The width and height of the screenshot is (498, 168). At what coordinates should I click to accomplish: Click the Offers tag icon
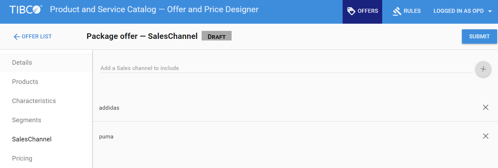click(x=351, y=11)
